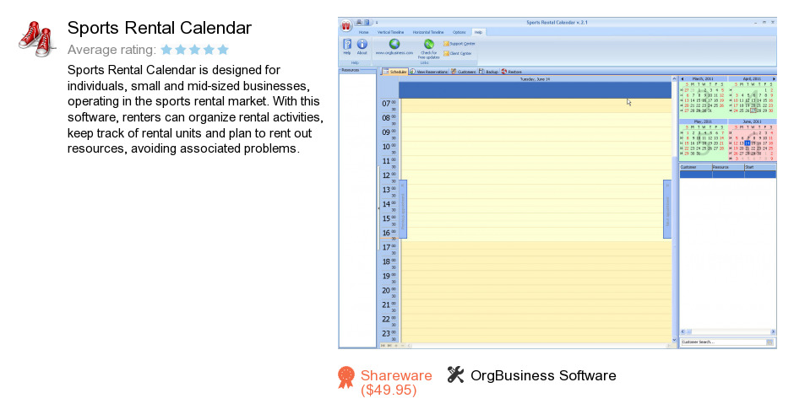Go to next month in mini calendar
The height and width of the screenshot is (420, 794).
pos(773,78)
